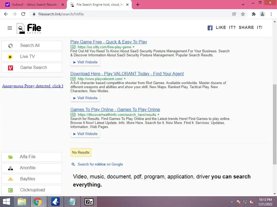Open the blue bird app on taskbar
The width and height of the screenshot is (277, 207).
pos(55,202)
